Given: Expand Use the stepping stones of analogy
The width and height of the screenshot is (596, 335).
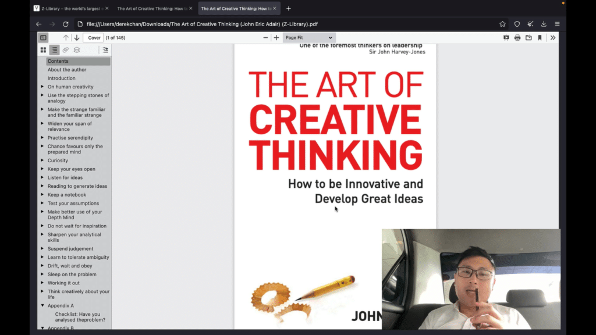Looking at the screenshot, I should (42, 95).
